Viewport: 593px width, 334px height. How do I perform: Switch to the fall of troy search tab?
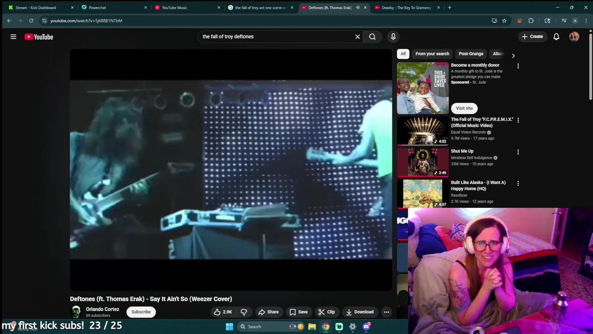[260, 7]
